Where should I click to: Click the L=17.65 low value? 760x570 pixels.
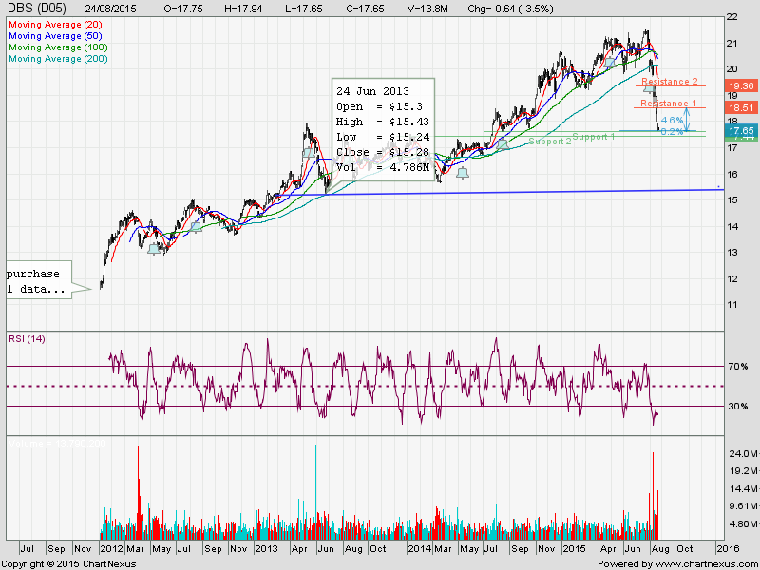304,9
